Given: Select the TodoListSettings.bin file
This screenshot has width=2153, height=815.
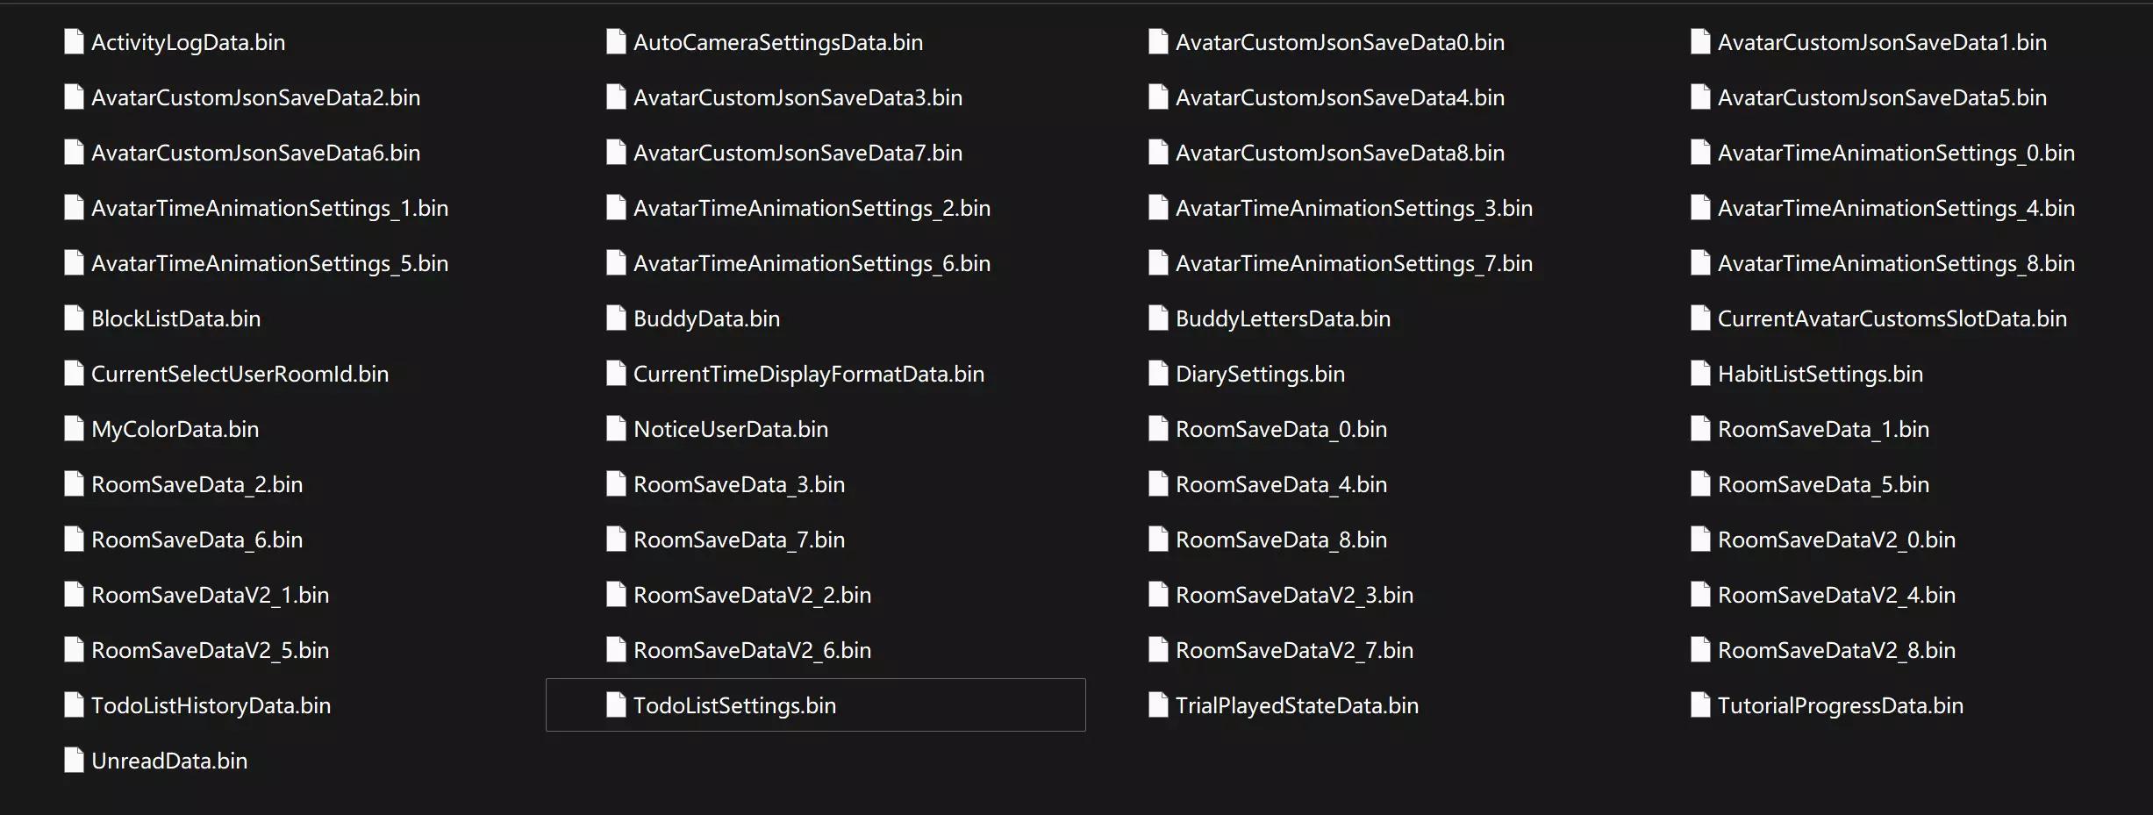Looking at the screenshot, I should pyautogui.click(x=734, y=705).
